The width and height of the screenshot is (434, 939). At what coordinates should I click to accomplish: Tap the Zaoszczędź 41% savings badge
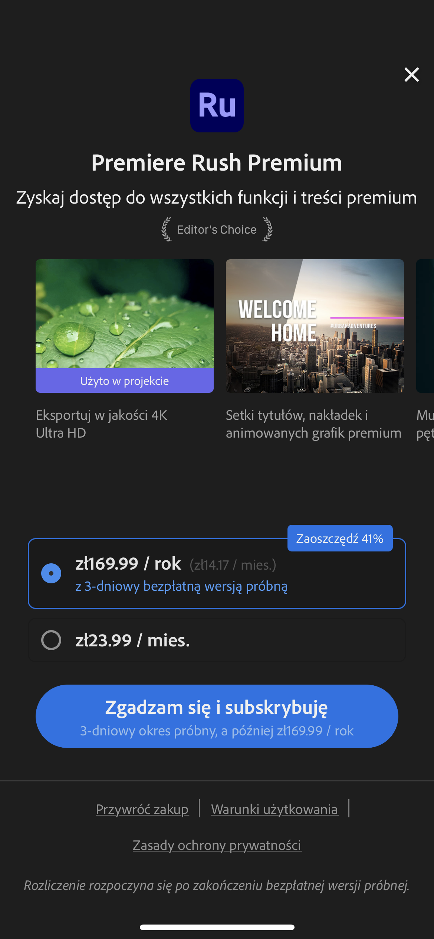340,538
